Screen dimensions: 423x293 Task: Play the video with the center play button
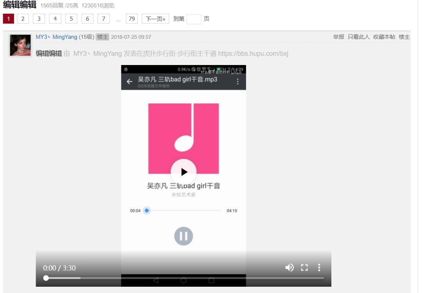(183, 172)
